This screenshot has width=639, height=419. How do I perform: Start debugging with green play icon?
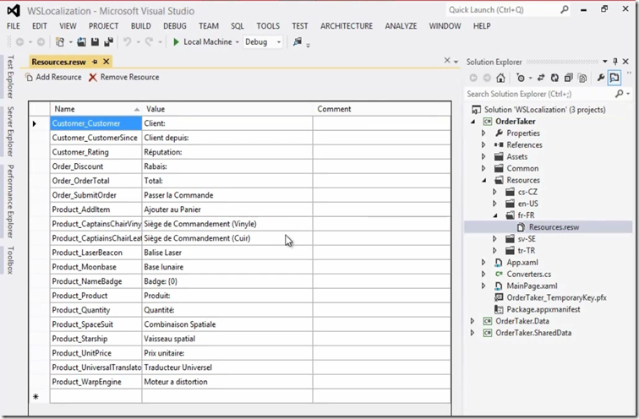(176, 42)
